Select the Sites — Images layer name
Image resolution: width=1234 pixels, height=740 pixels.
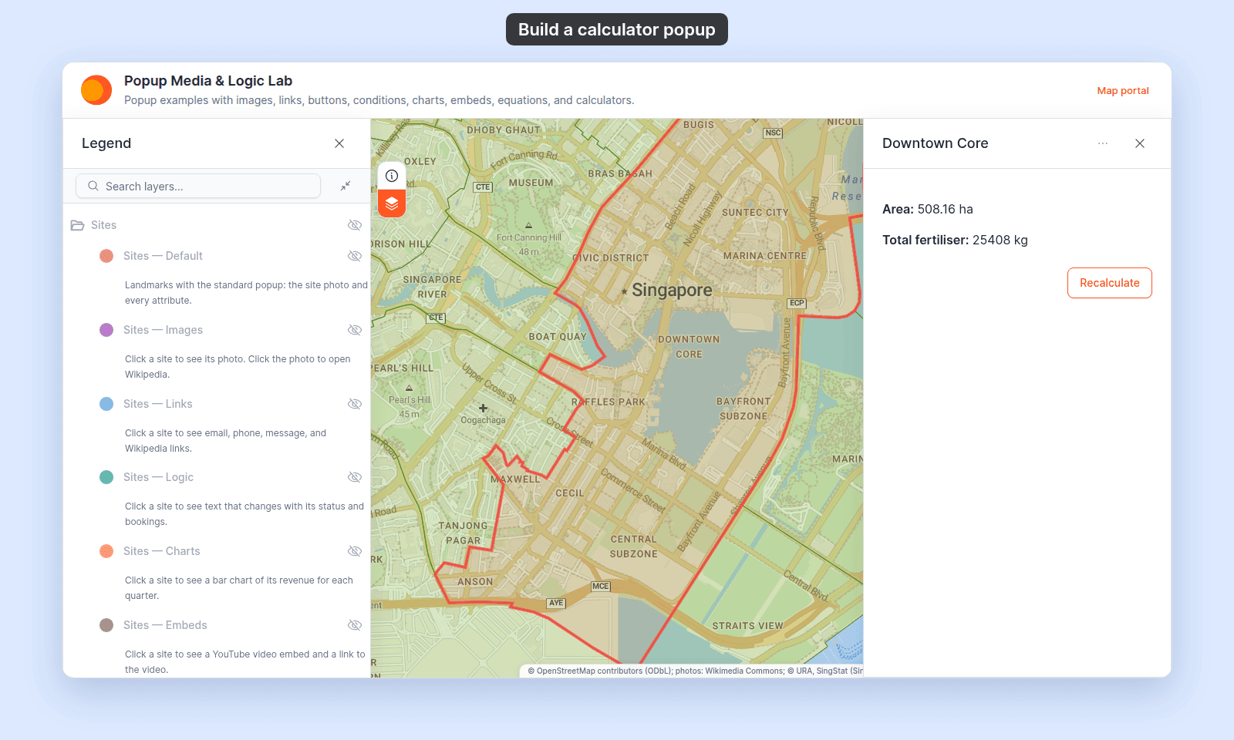(163, 330)
